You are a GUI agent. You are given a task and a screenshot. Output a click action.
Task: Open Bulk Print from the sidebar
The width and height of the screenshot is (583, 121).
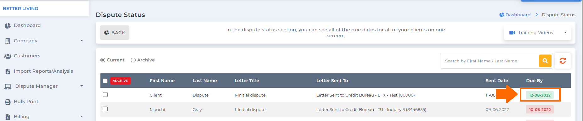[26, 102]
